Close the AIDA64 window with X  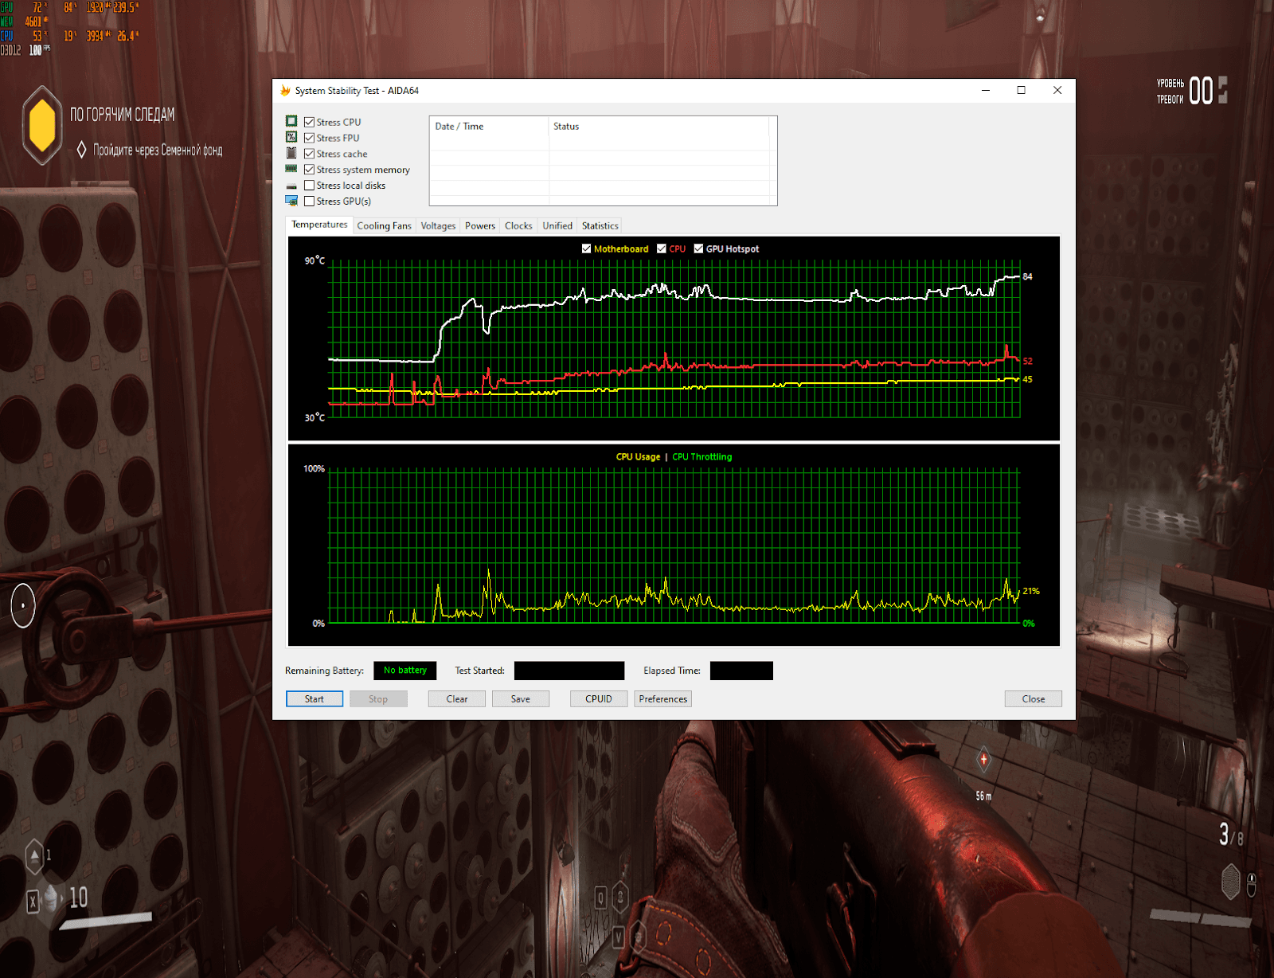pyautogui.click(x=1057, y=90)
